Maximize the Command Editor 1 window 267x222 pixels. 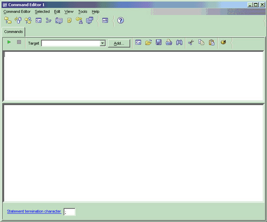click(x=256, y=5)
